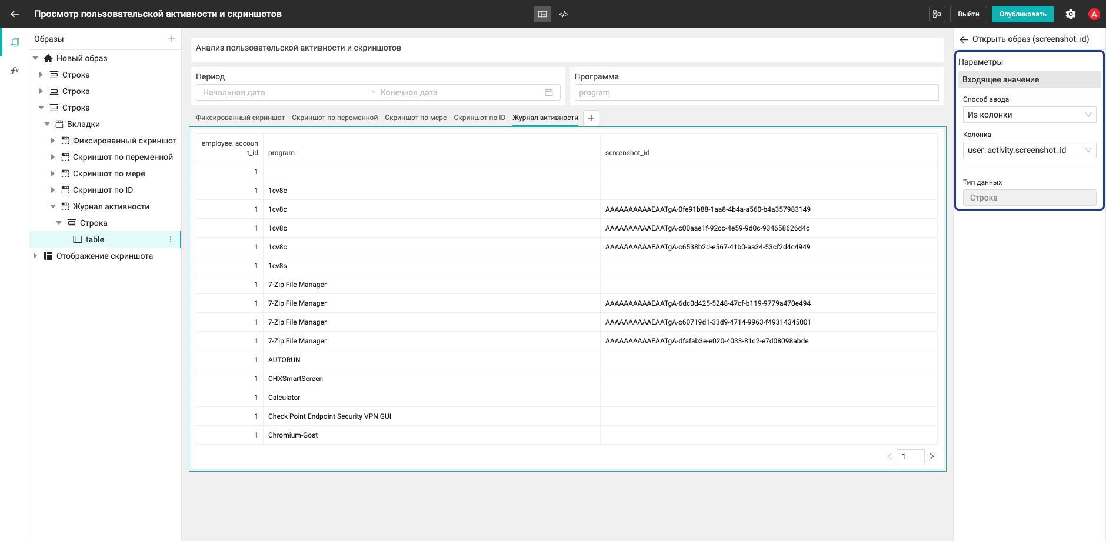Click the back arrow in the top bar
Screen dimensions: 1106x541
15,14
